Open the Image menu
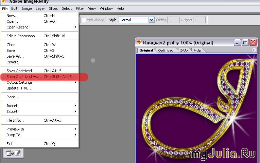This screenshot has height=163, width=260. [x=27, y=8]
